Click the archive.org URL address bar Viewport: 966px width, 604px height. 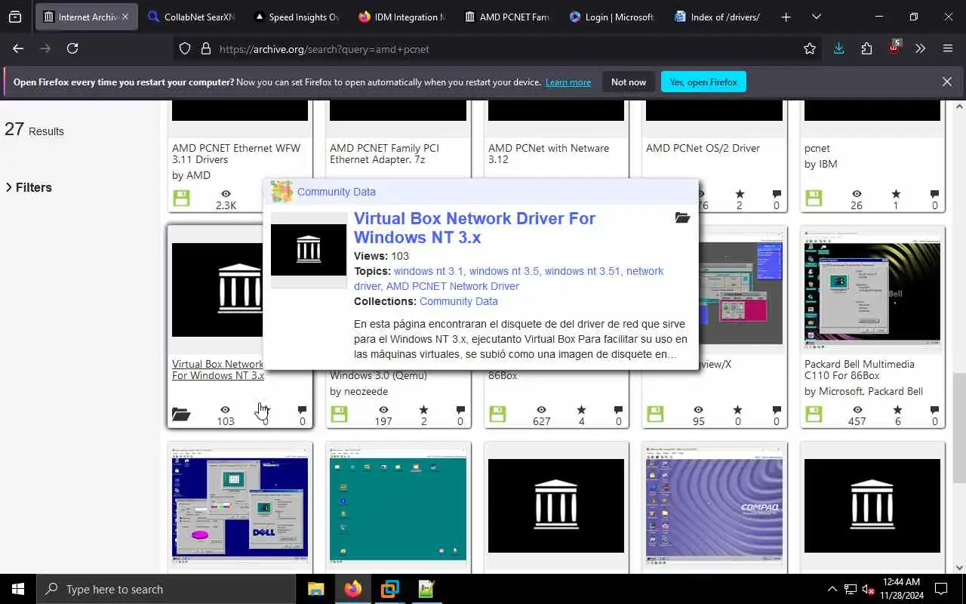(x=498, y=49)
